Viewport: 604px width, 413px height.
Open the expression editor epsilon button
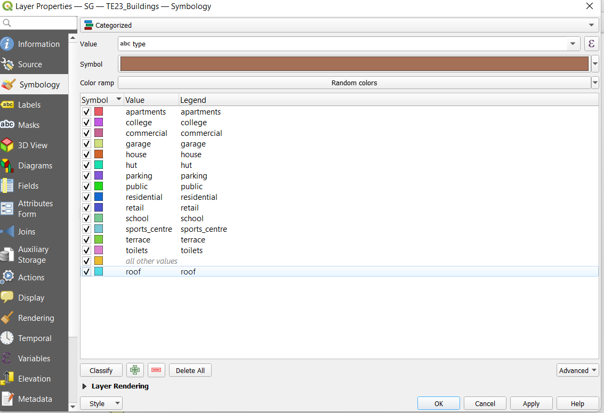pyautogui.click(x=591, y=44)
